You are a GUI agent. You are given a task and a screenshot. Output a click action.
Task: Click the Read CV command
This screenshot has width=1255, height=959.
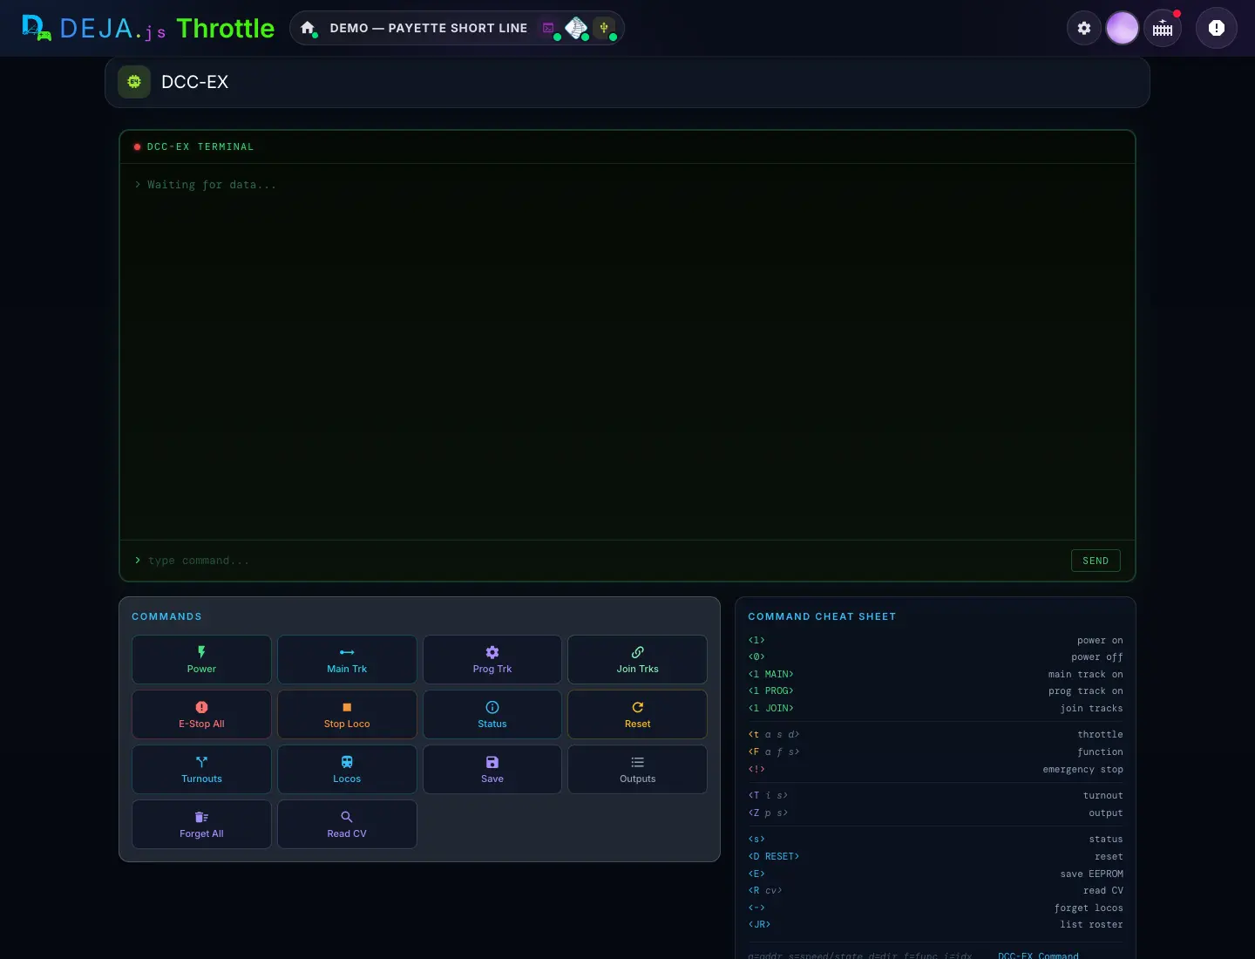point(347,824)
